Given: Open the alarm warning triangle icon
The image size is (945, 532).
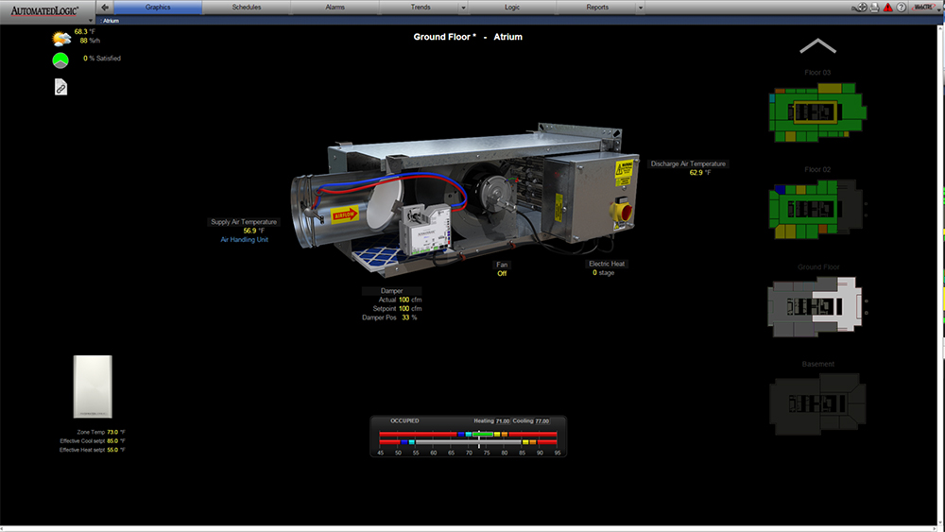Looking at the screenshot, I should [888, 7].
